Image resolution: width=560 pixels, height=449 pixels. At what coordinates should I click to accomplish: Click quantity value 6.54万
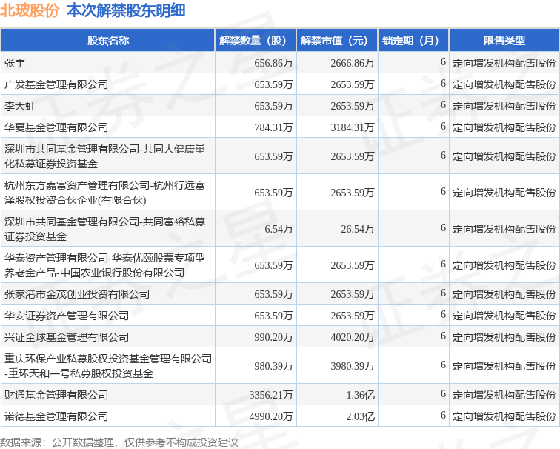coord(279,229)
